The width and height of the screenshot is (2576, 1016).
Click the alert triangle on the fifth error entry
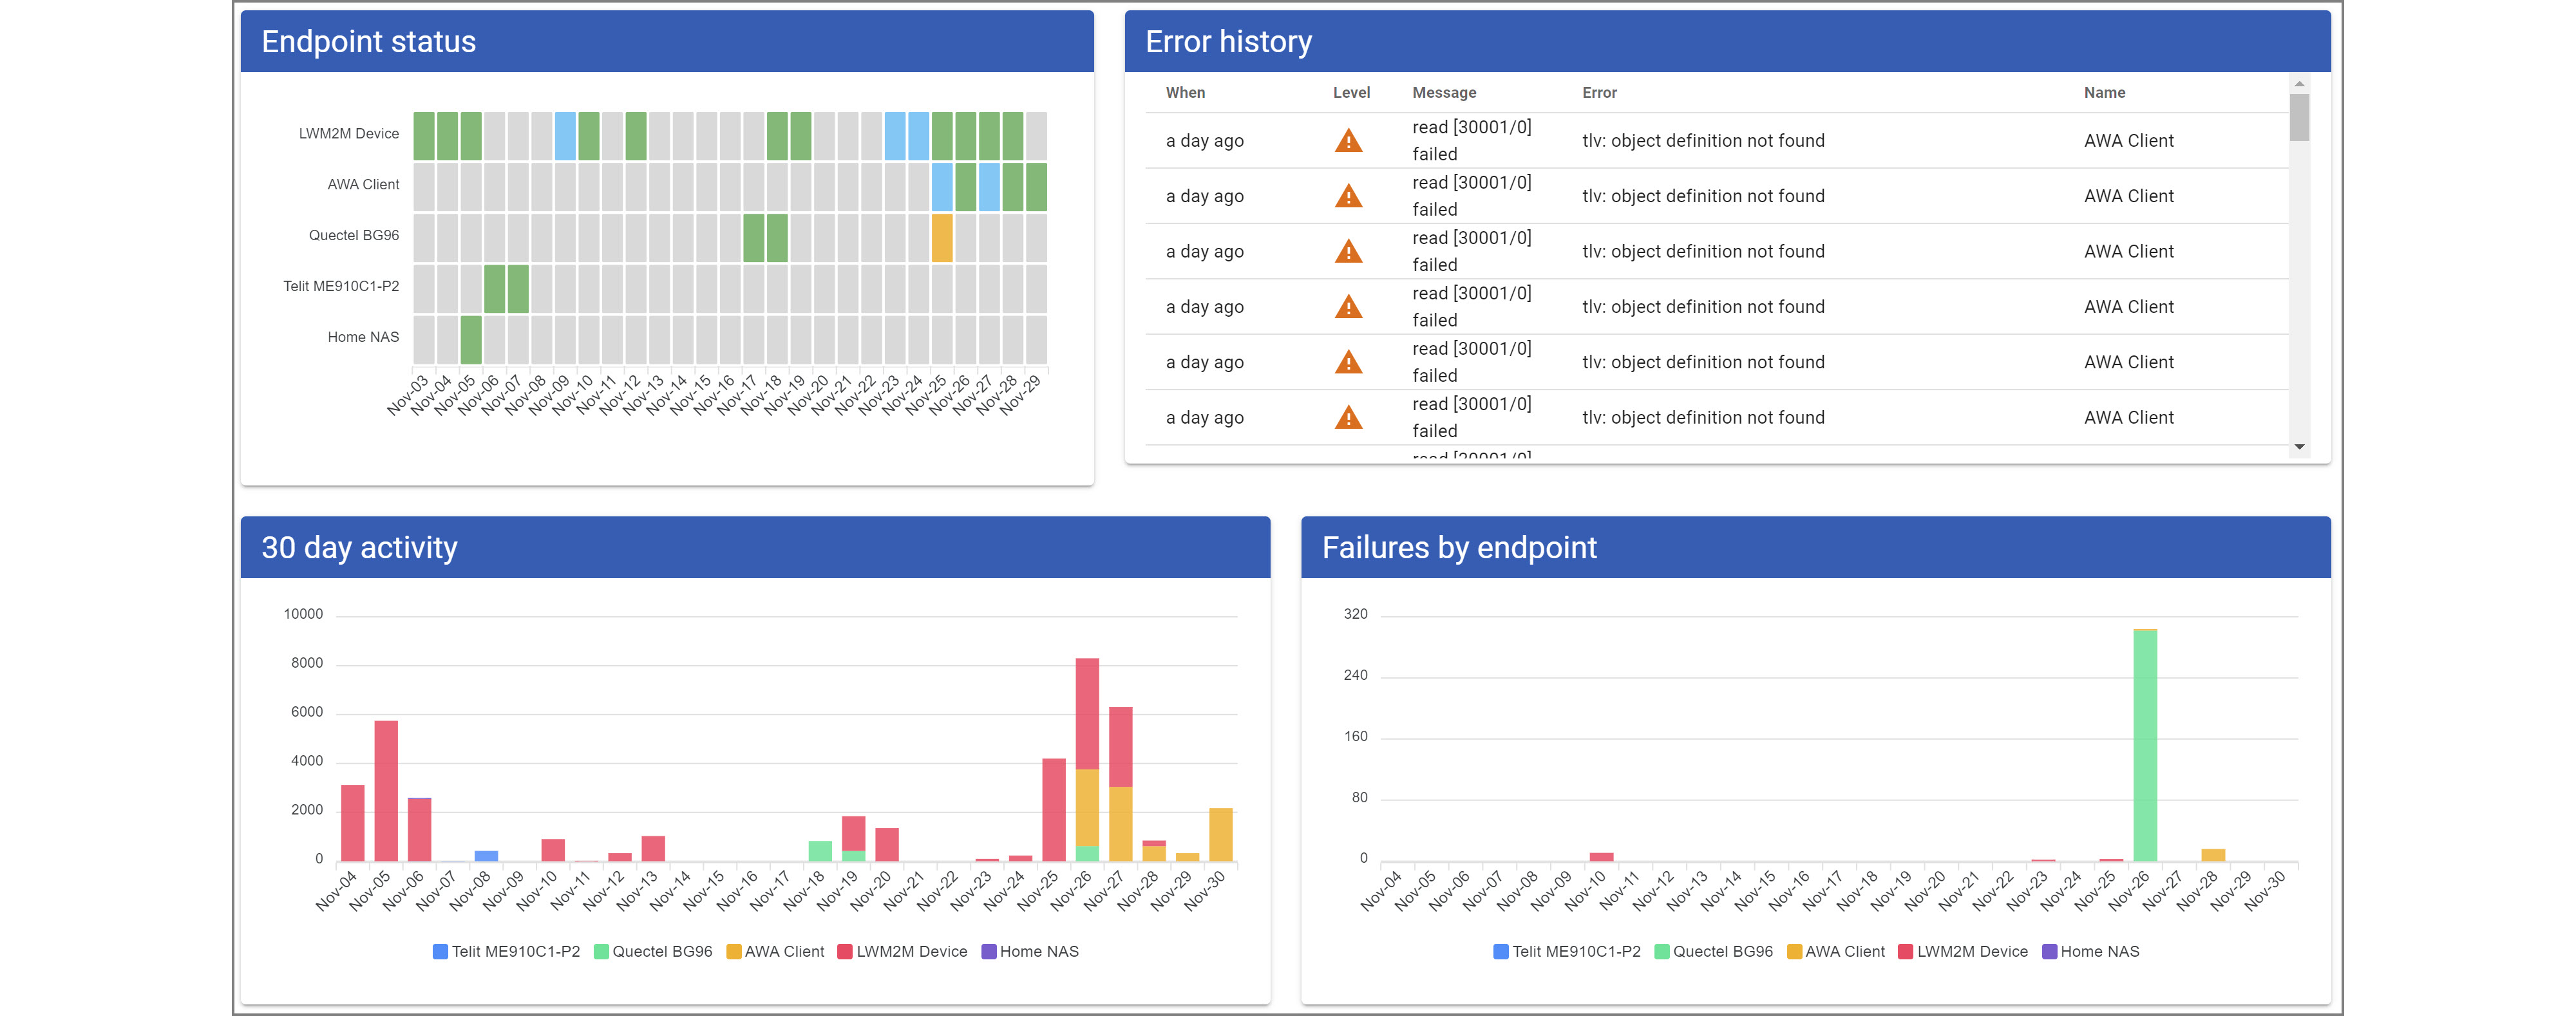click(x=1348, y=362)
